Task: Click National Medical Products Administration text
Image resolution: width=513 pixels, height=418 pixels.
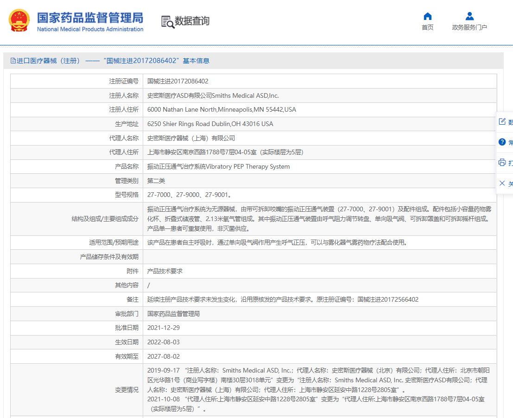Action: (x=90, y=29)
